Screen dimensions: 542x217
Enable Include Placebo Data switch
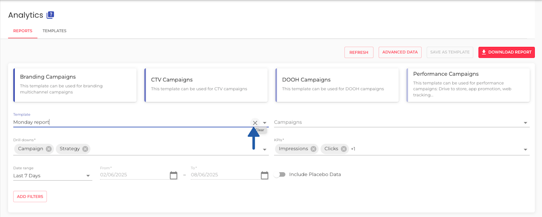pyautogui.click(x=279, y=174)
